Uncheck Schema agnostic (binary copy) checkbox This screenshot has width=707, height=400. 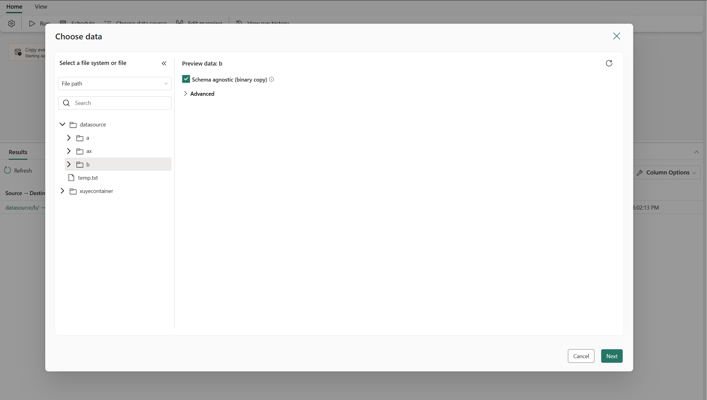pyautogui.click(x=186, y=79)
